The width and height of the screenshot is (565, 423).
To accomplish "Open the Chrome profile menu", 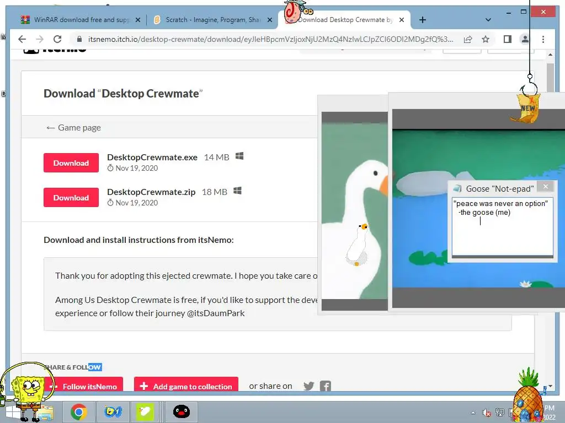I will point(525,39).
